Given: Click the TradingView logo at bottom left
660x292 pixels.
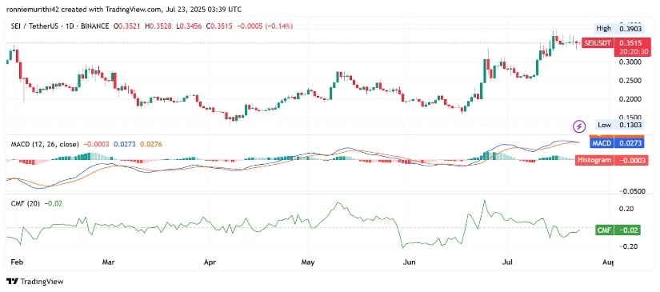Looking at the screenshot, I should [x=35, y=282].
